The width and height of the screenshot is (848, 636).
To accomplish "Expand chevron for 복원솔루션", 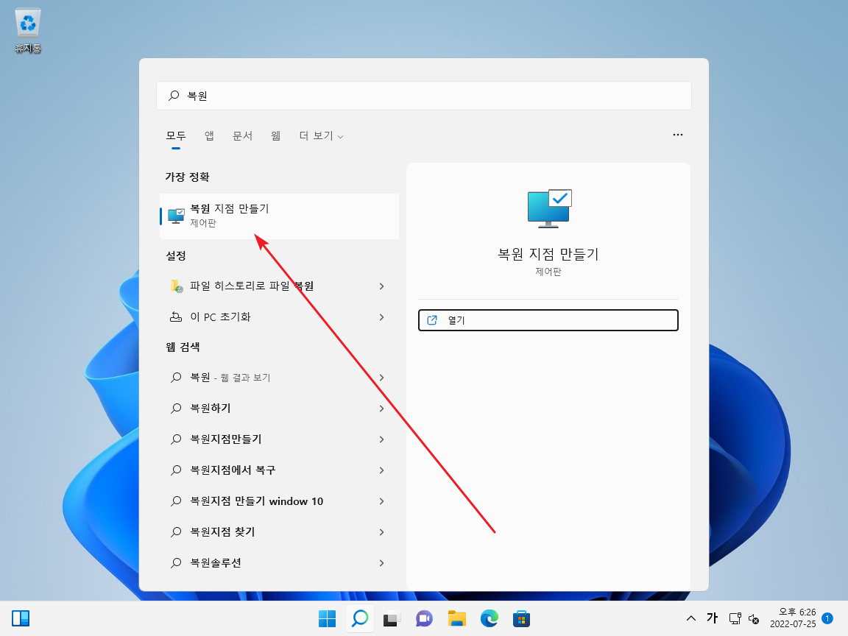I will [382, 563].
